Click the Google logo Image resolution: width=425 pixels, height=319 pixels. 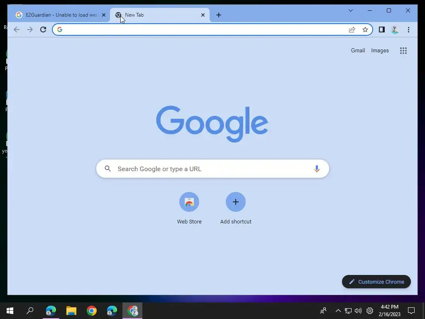click(212, 124)
